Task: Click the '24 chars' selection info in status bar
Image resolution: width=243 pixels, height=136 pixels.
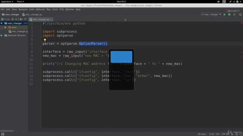Action: coord(202,134)
